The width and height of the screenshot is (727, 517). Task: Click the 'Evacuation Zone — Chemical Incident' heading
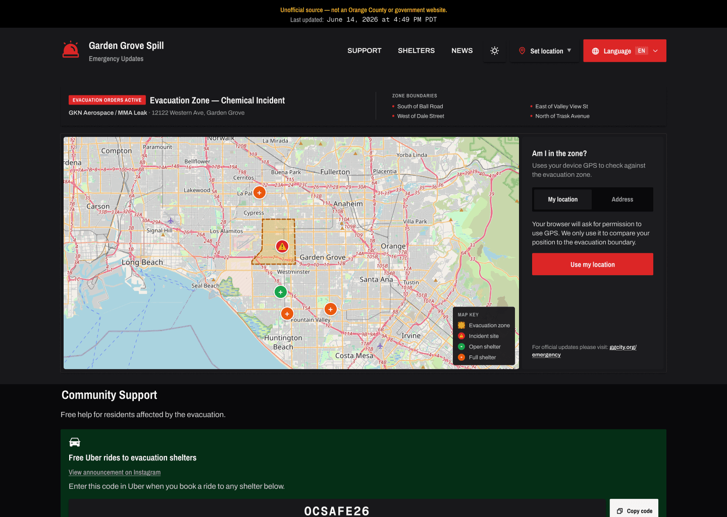point(217,100)
